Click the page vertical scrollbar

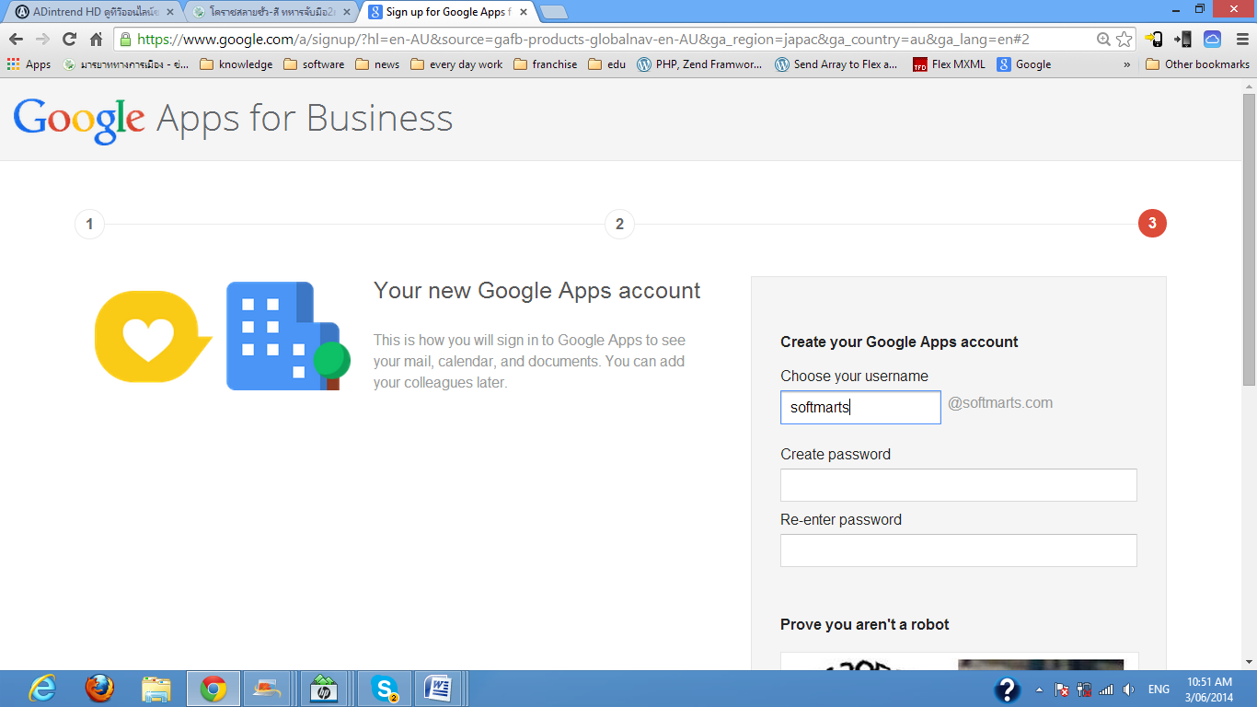1249,239
